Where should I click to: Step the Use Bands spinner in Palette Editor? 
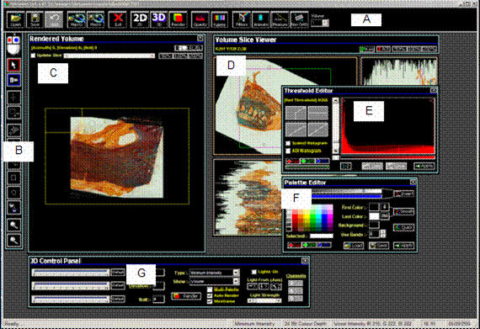coord(382,234)
